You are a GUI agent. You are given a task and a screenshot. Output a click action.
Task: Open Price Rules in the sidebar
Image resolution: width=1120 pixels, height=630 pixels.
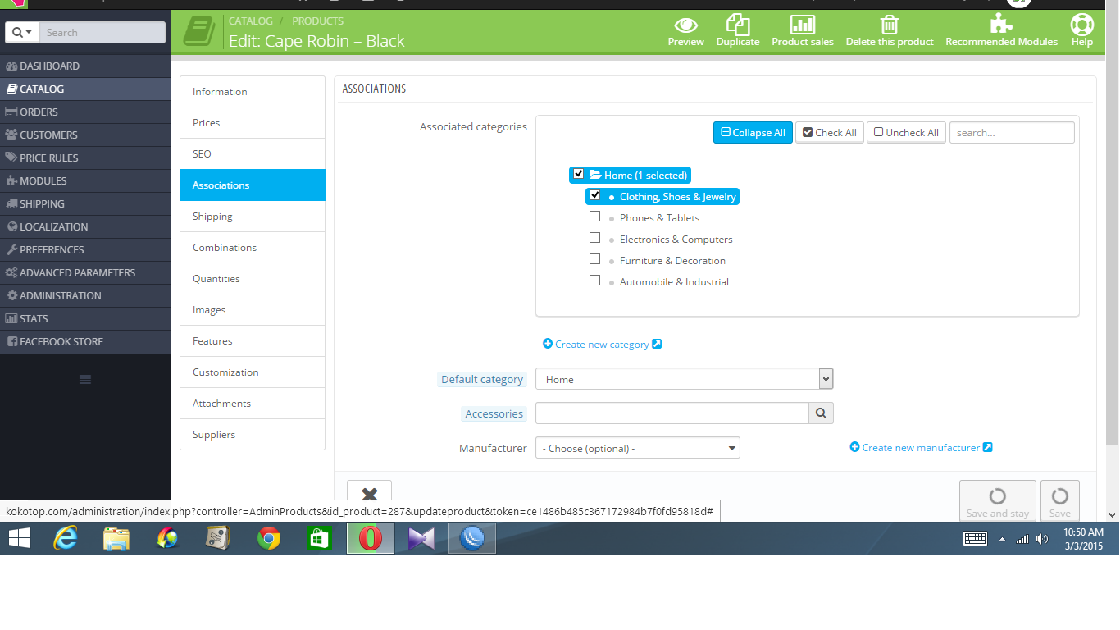pyautogui.click(x=85, y=157)
